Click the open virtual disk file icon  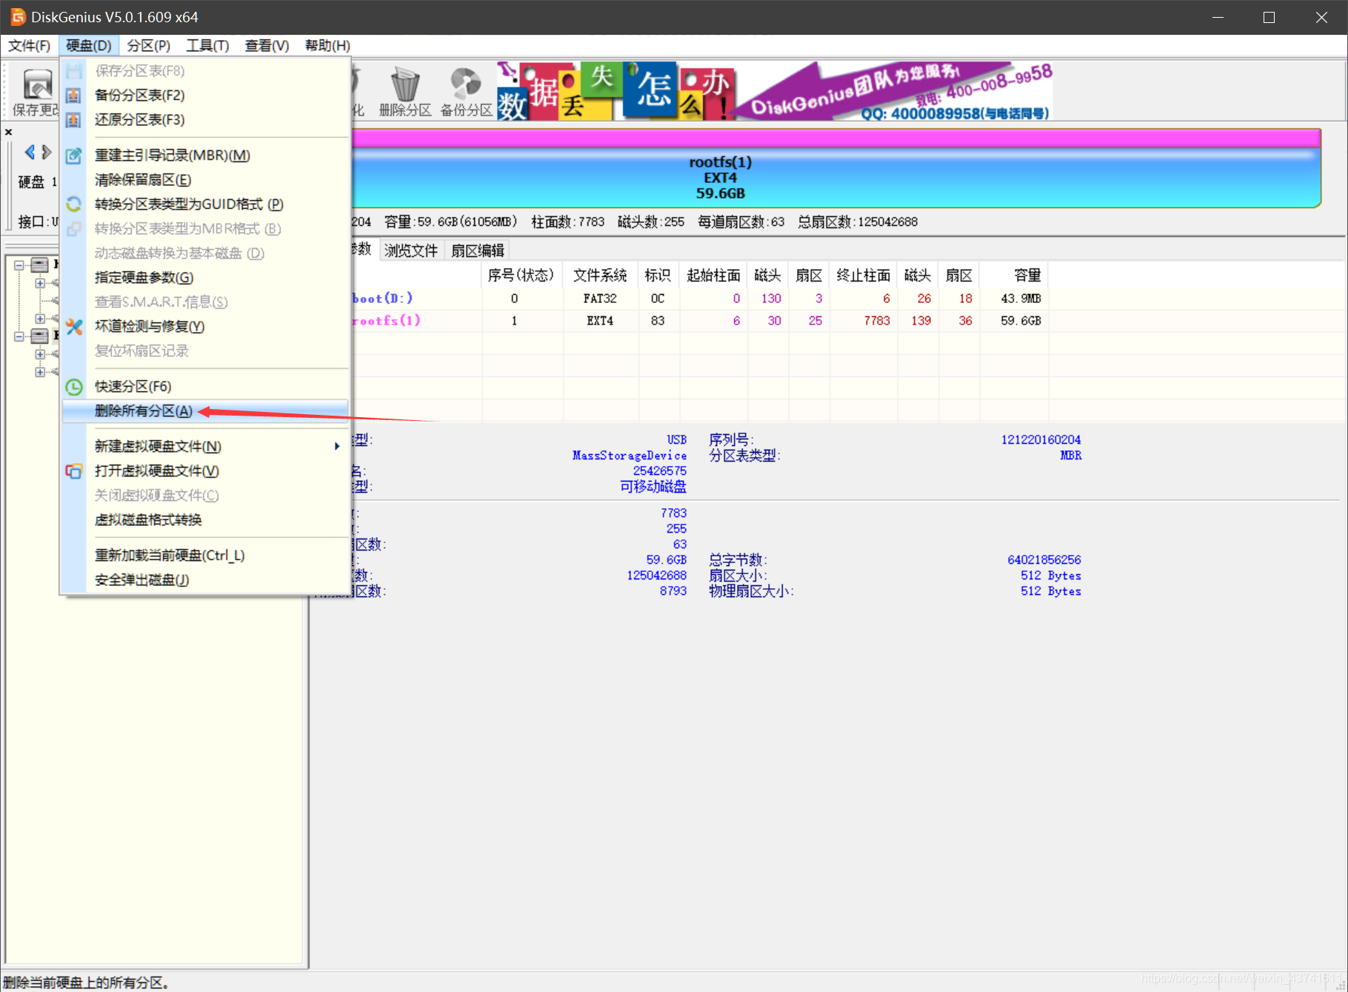click(x=73, y=471)
